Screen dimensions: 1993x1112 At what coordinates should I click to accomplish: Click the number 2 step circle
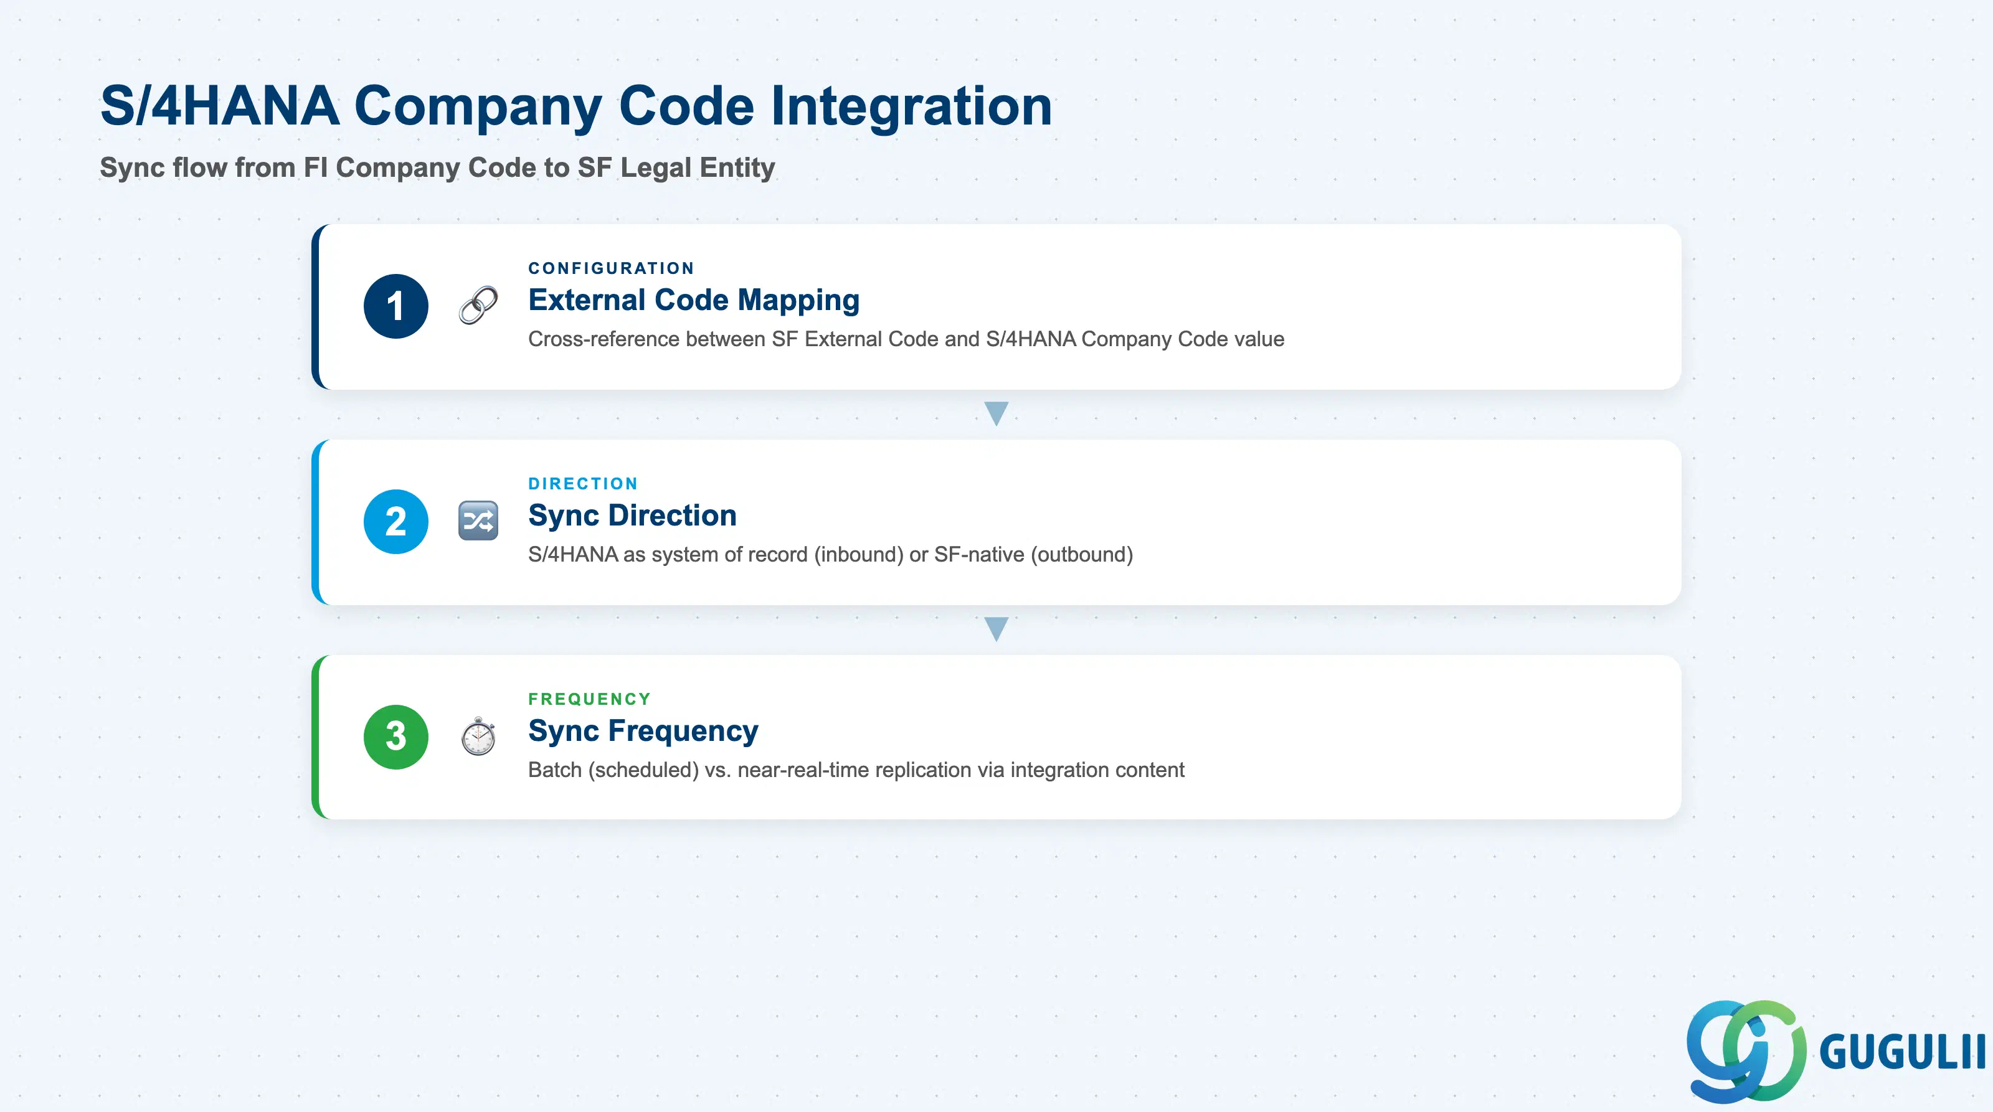point(395,521)
